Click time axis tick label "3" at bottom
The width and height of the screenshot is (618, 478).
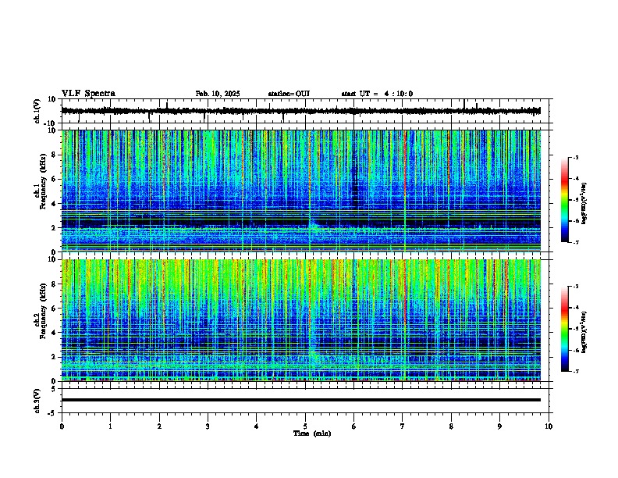click(208, 426)
